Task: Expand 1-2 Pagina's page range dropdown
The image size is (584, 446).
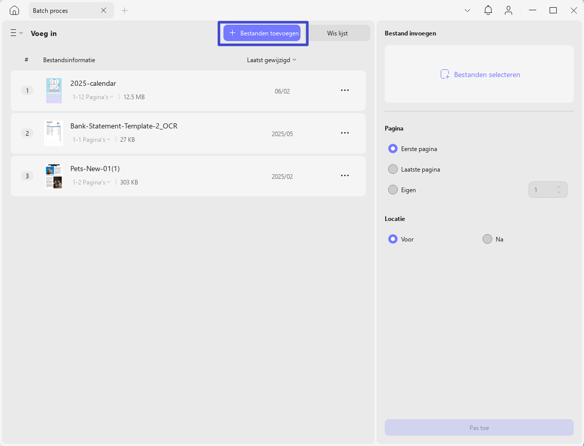Action: click(91, 182)
